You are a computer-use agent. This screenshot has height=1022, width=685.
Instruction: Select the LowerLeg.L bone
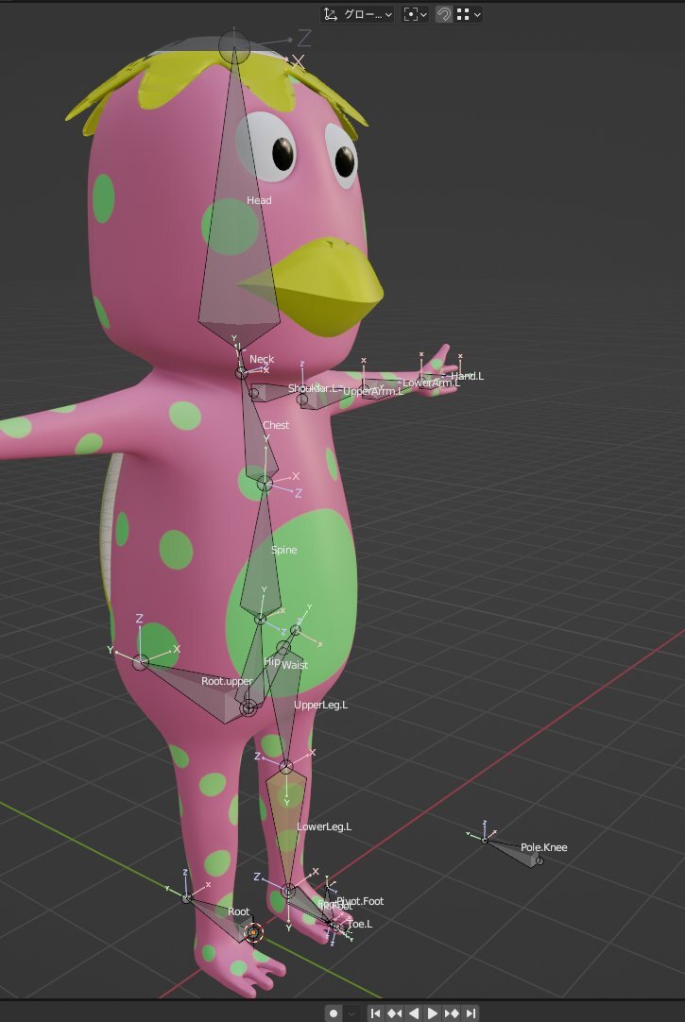[286, 822]
